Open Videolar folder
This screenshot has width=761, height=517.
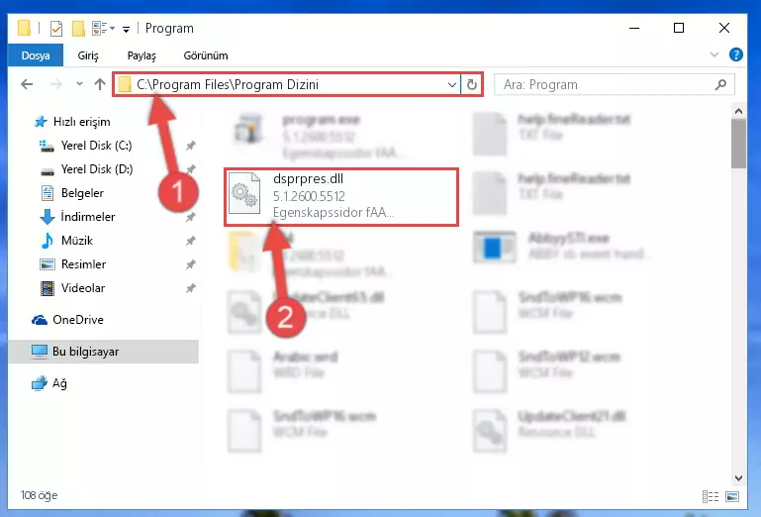(72, 288)
